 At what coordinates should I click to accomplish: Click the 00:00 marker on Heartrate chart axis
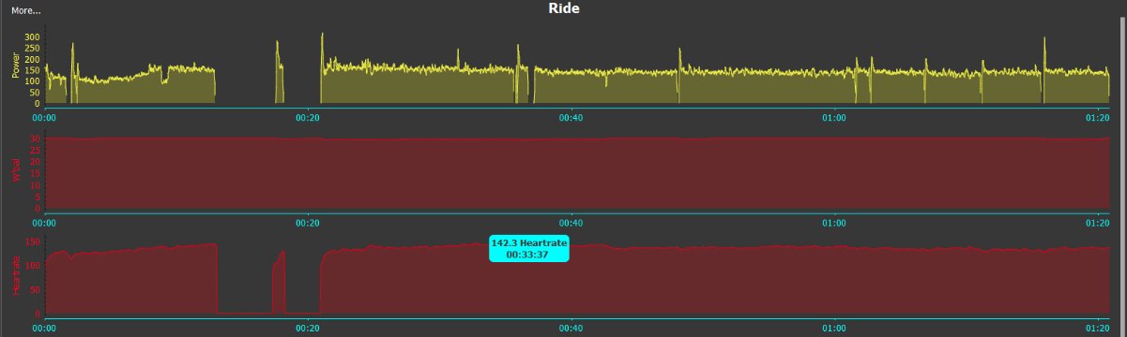[x=44, y=330]
